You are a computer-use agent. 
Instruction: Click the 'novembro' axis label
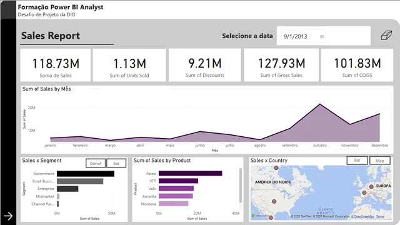(350, 145)
